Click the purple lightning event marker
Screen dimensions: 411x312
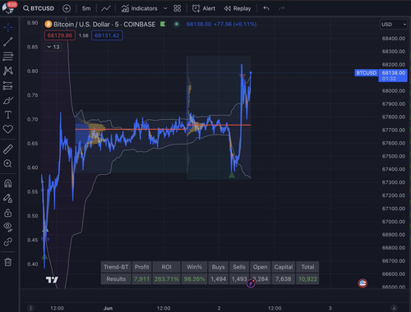point(251,283)
